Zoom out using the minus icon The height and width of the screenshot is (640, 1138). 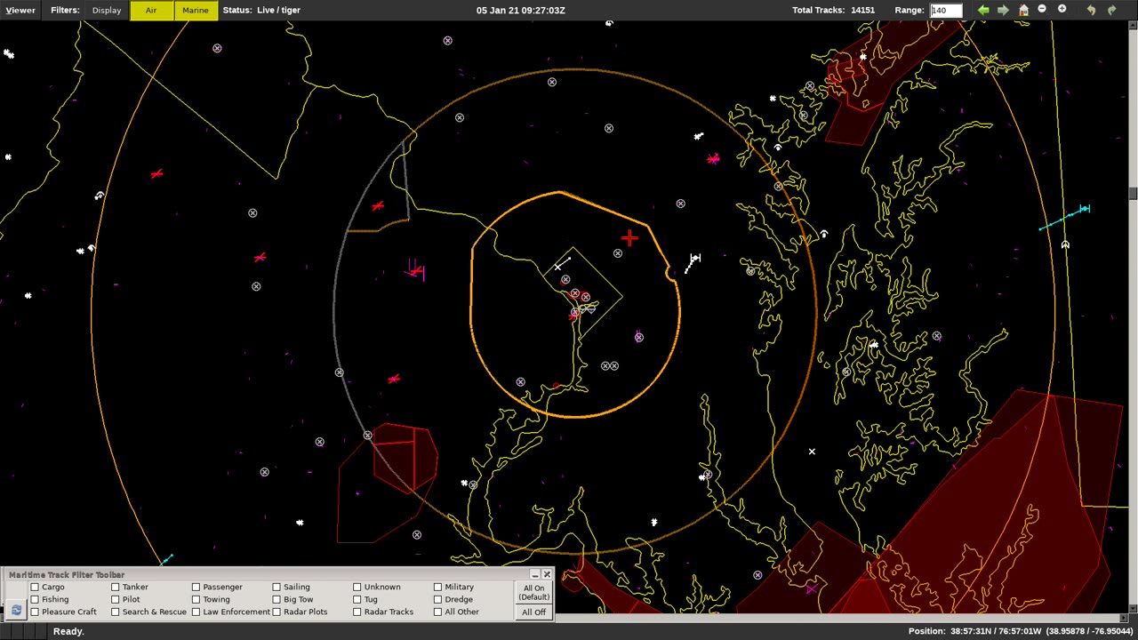[1042, 10]
